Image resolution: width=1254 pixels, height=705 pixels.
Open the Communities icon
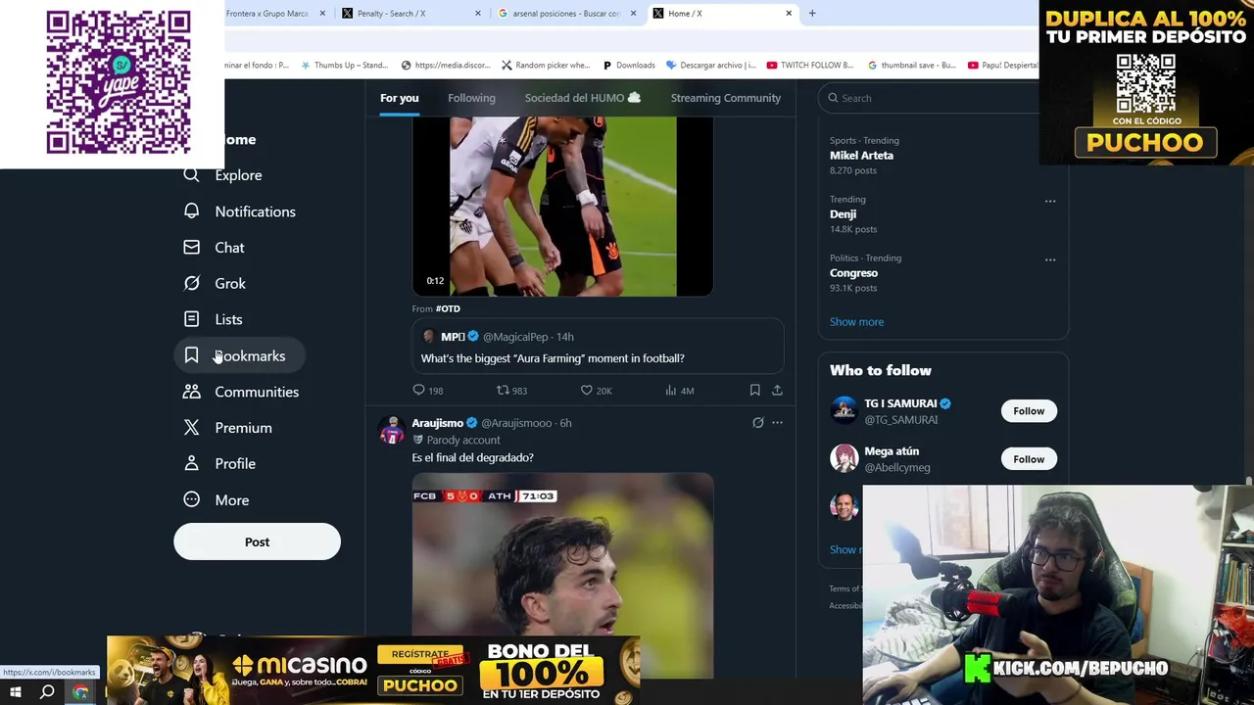click(192, 392)
